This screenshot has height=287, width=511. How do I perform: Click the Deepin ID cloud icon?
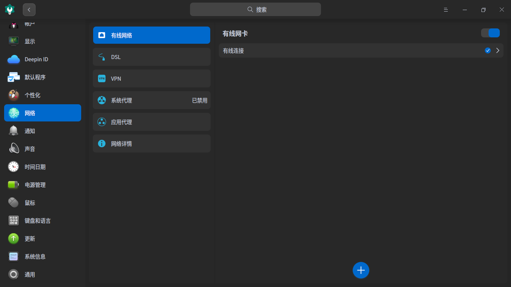click(14, 59)
